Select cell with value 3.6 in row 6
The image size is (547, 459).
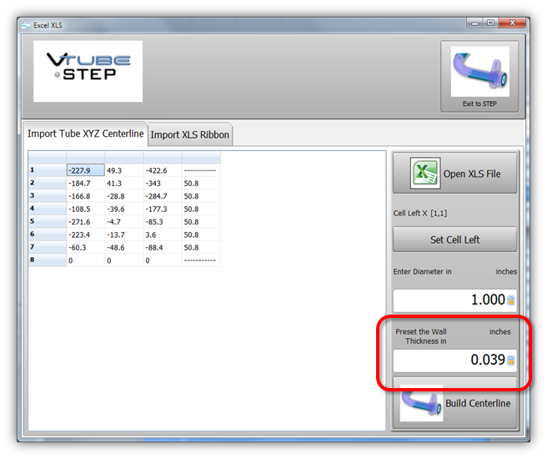(162, 235)
